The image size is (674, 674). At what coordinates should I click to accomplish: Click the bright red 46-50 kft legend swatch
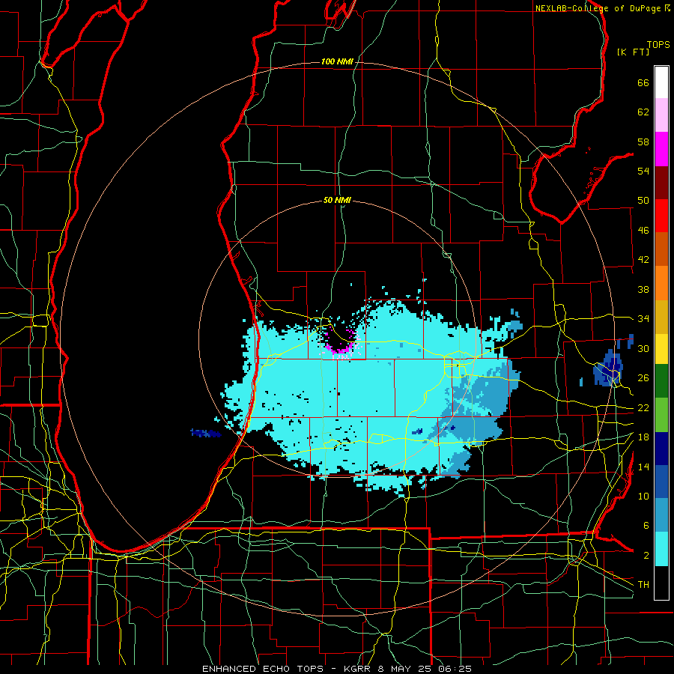(x=661, y=216)
